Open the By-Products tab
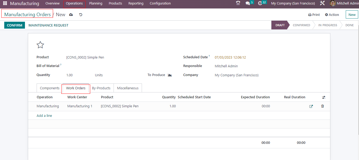This screenshot has height=160, width=359. point(101,88)
